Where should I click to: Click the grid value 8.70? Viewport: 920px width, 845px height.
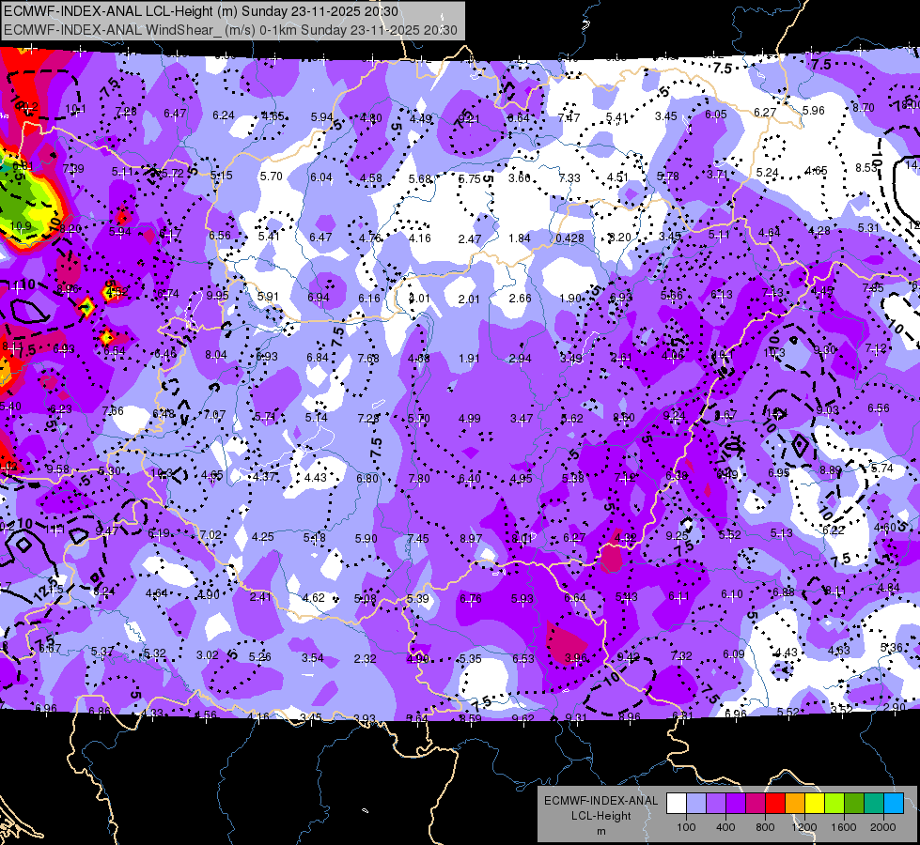(864, 108)
